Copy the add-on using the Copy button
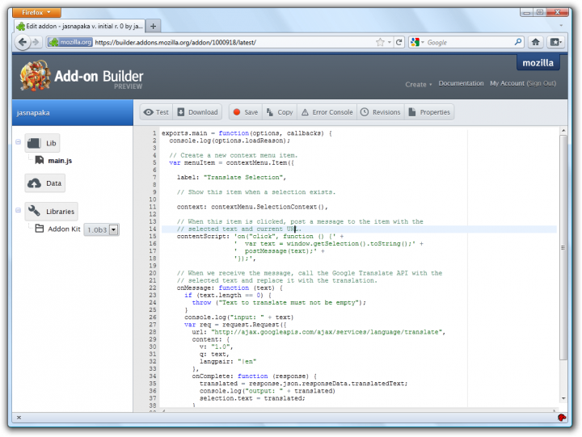 coord(279,112)
